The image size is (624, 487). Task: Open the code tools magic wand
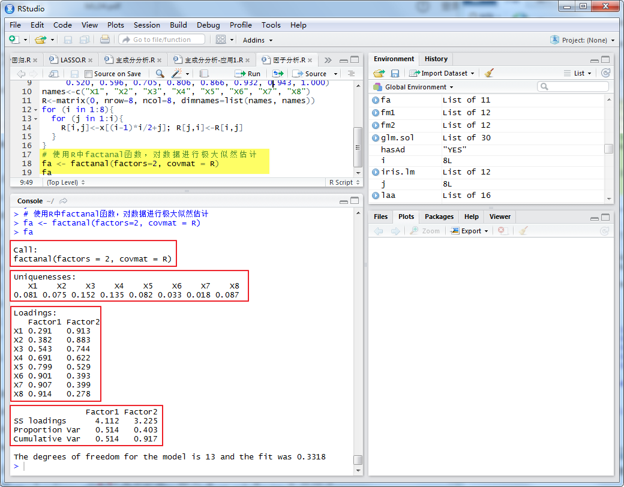(x=177, y=74)
